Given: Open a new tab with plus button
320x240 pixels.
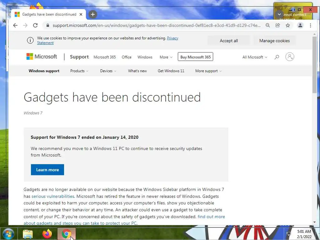Looking at the screenshot, I should click(92, 14).
